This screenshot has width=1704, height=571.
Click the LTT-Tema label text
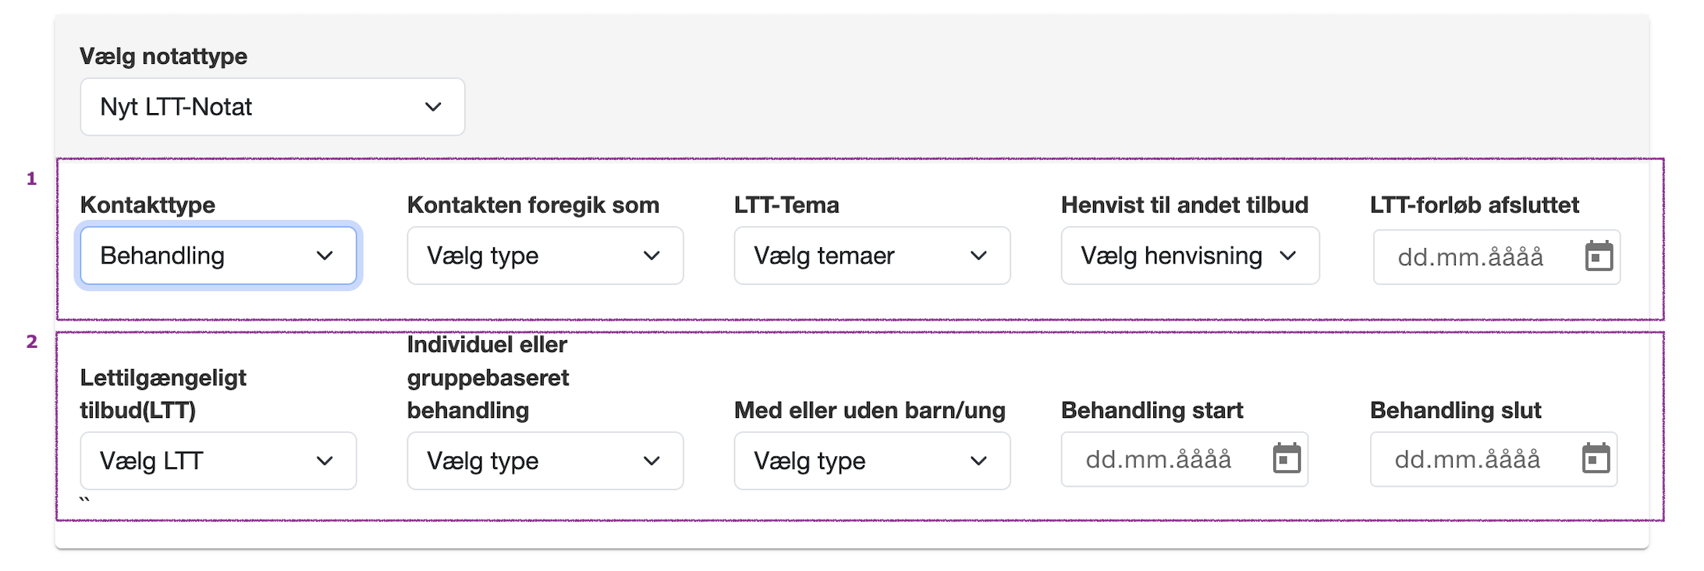tap(786, 205)
